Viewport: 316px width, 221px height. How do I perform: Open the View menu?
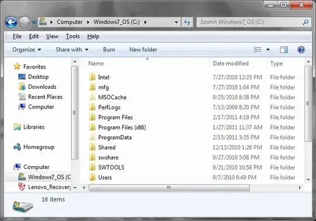click(x=52, y=36)
